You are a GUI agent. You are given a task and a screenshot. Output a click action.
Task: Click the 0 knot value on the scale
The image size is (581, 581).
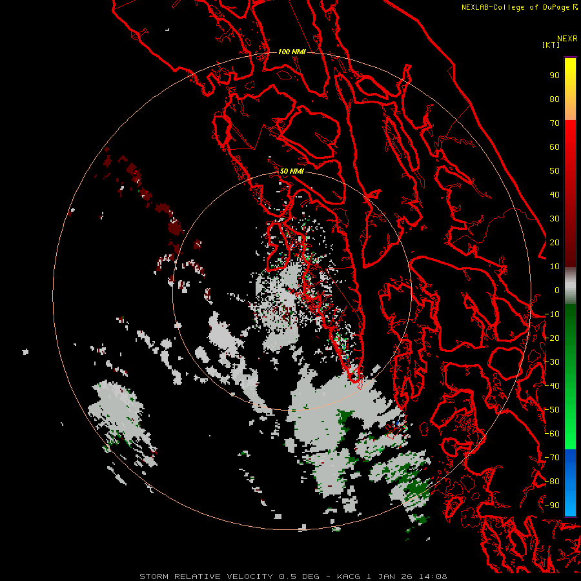tap(557, 290)
